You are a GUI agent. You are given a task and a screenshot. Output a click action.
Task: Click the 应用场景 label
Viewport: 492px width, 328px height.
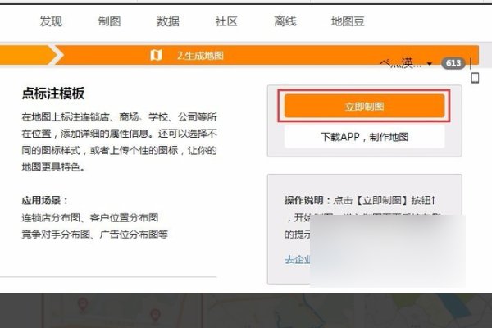pyautogui.click(x=44, y=201)
